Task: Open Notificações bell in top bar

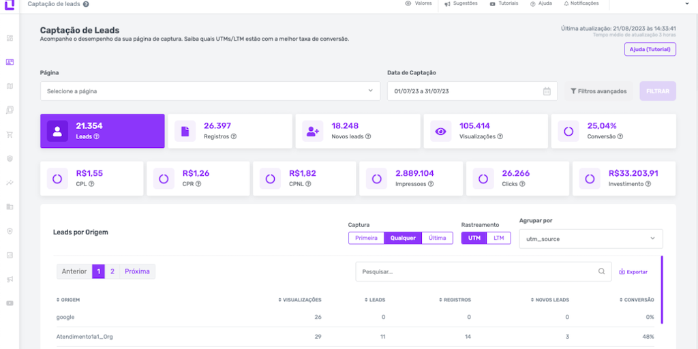Action: click(581, 3)
